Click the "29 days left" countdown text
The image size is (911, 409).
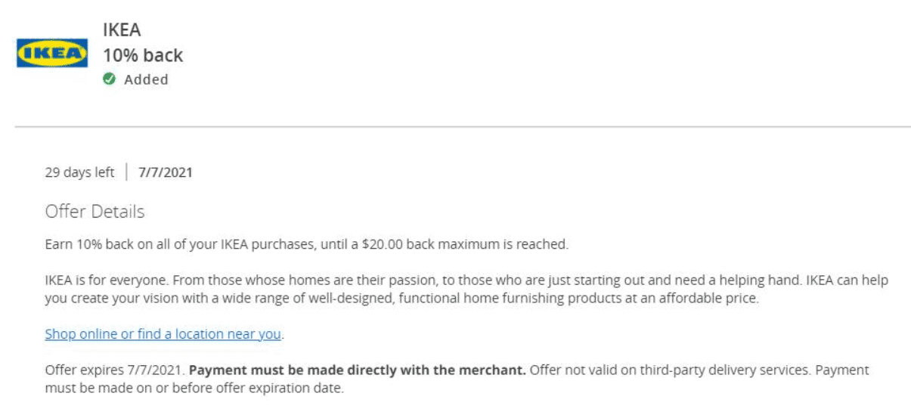point(79,172)
